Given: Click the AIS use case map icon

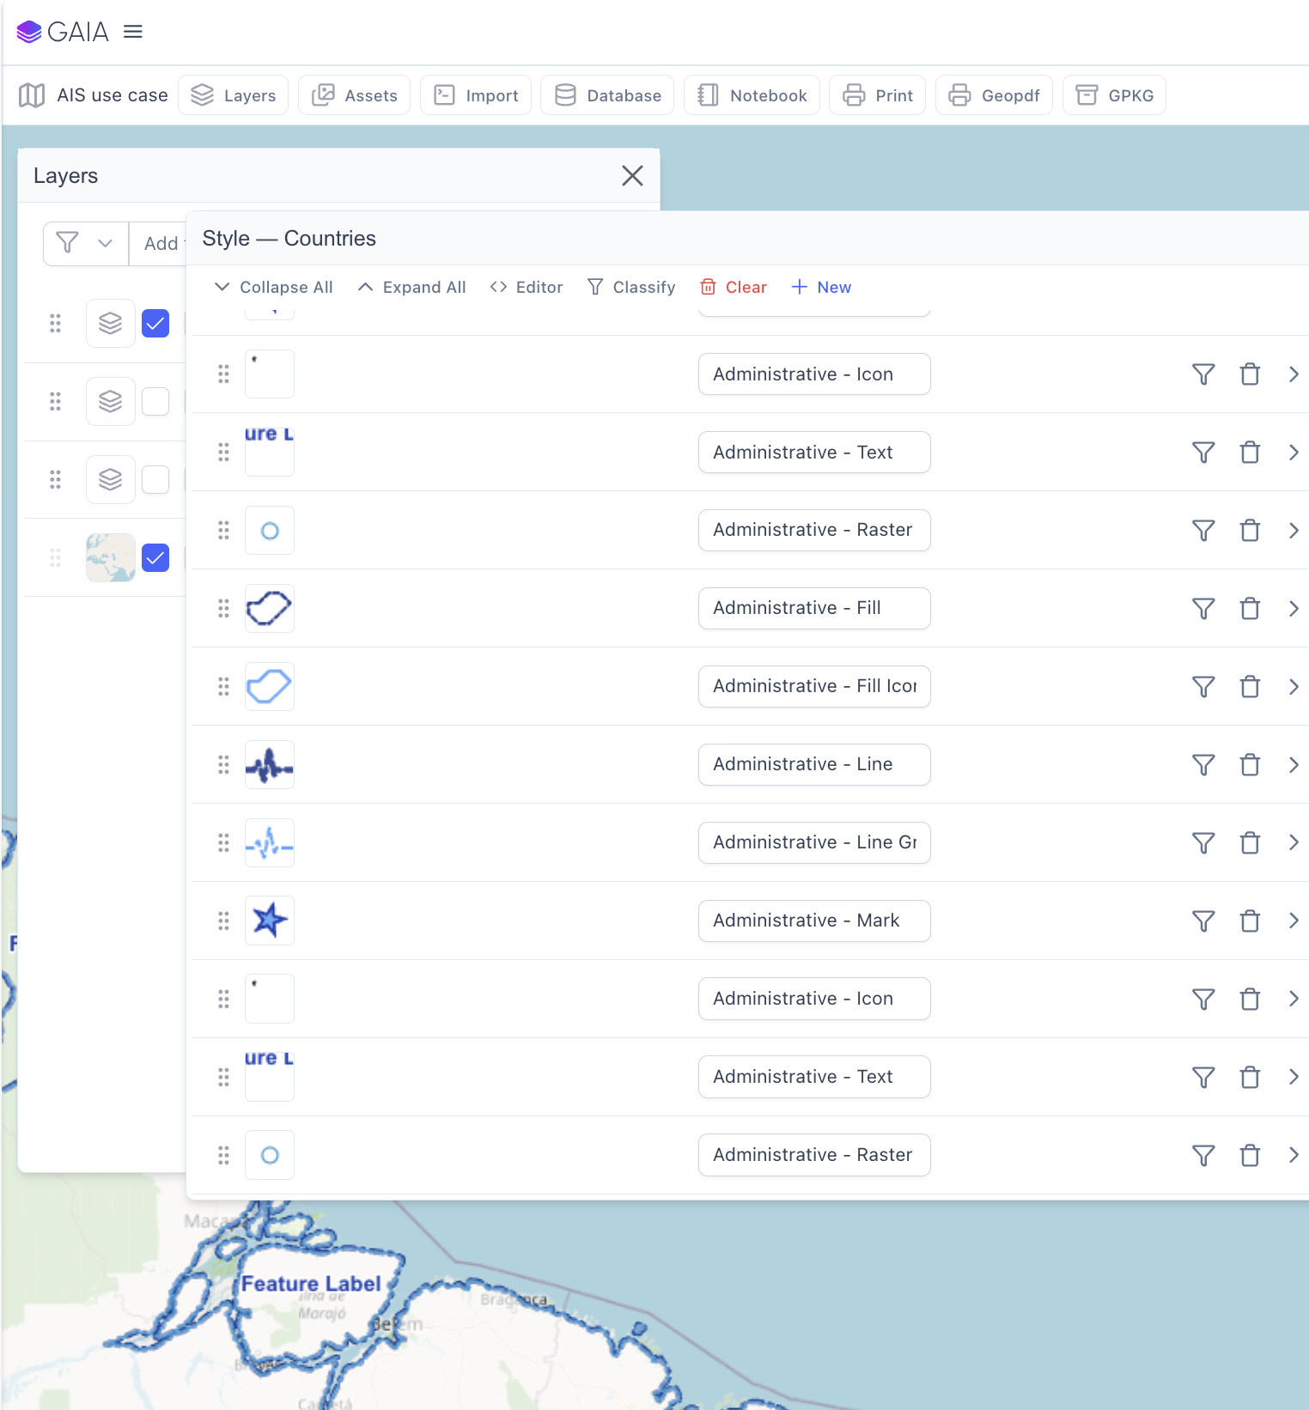Looking at the screenshot, I should (32, 95).
